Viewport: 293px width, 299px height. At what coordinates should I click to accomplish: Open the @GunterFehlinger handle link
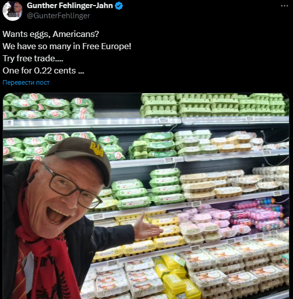click(58, 16)
